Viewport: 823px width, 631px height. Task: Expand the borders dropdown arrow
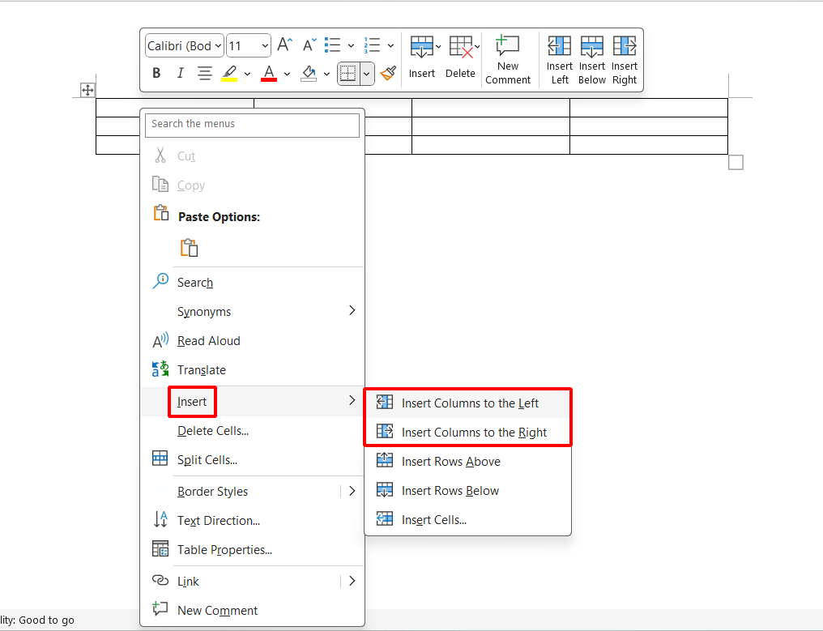[367, 74]
